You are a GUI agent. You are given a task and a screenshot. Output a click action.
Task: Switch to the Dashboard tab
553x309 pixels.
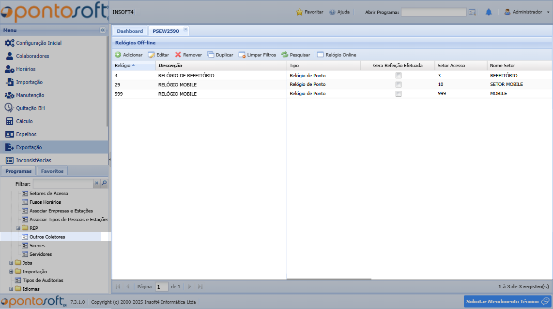[130, 31]
